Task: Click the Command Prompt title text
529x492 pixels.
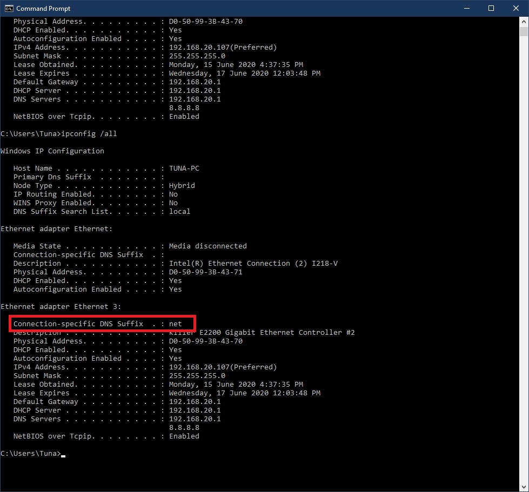Action: [43, 9]
